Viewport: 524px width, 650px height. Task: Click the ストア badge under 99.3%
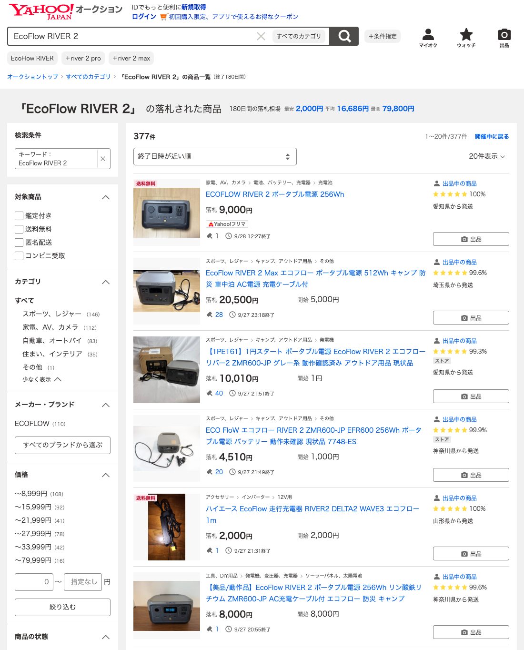click(442, 361)
